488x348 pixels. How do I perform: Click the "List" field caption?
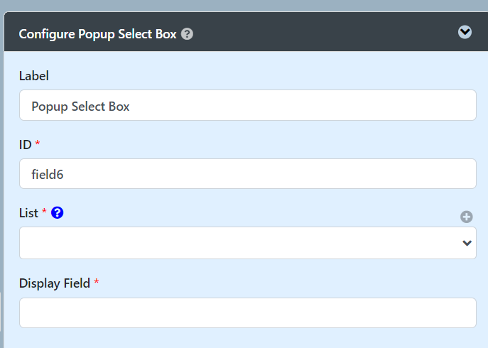coord(28,213)
